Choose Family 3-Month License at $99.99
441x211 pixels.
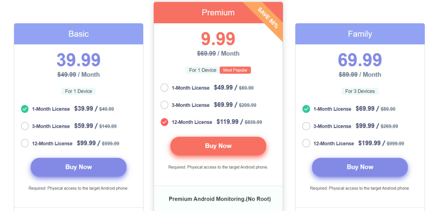click(306, 126)
